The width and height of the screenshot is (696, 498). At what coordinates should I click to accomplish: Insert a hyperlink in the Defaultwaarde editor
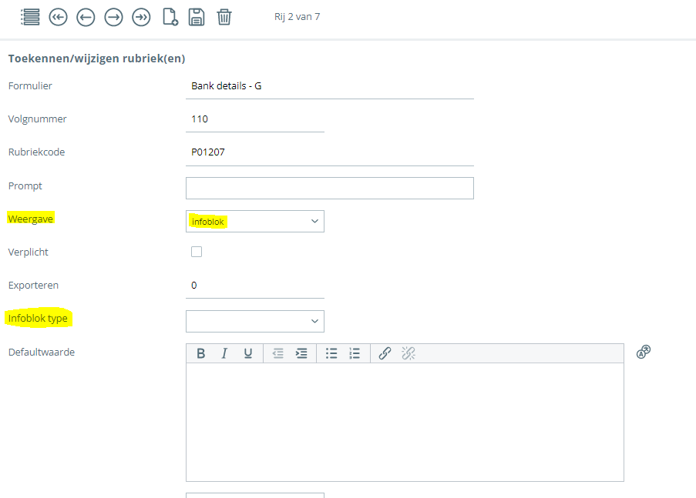[385, 353]
